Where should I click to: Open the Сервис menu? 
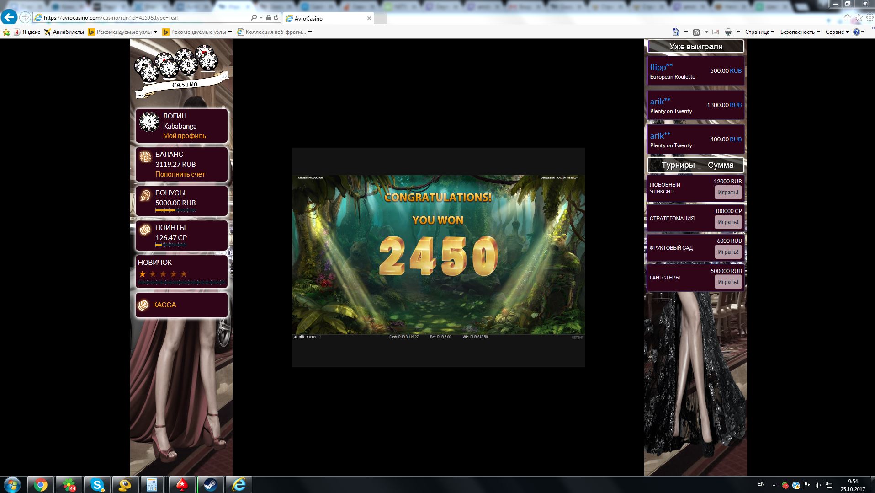point(837,32)
